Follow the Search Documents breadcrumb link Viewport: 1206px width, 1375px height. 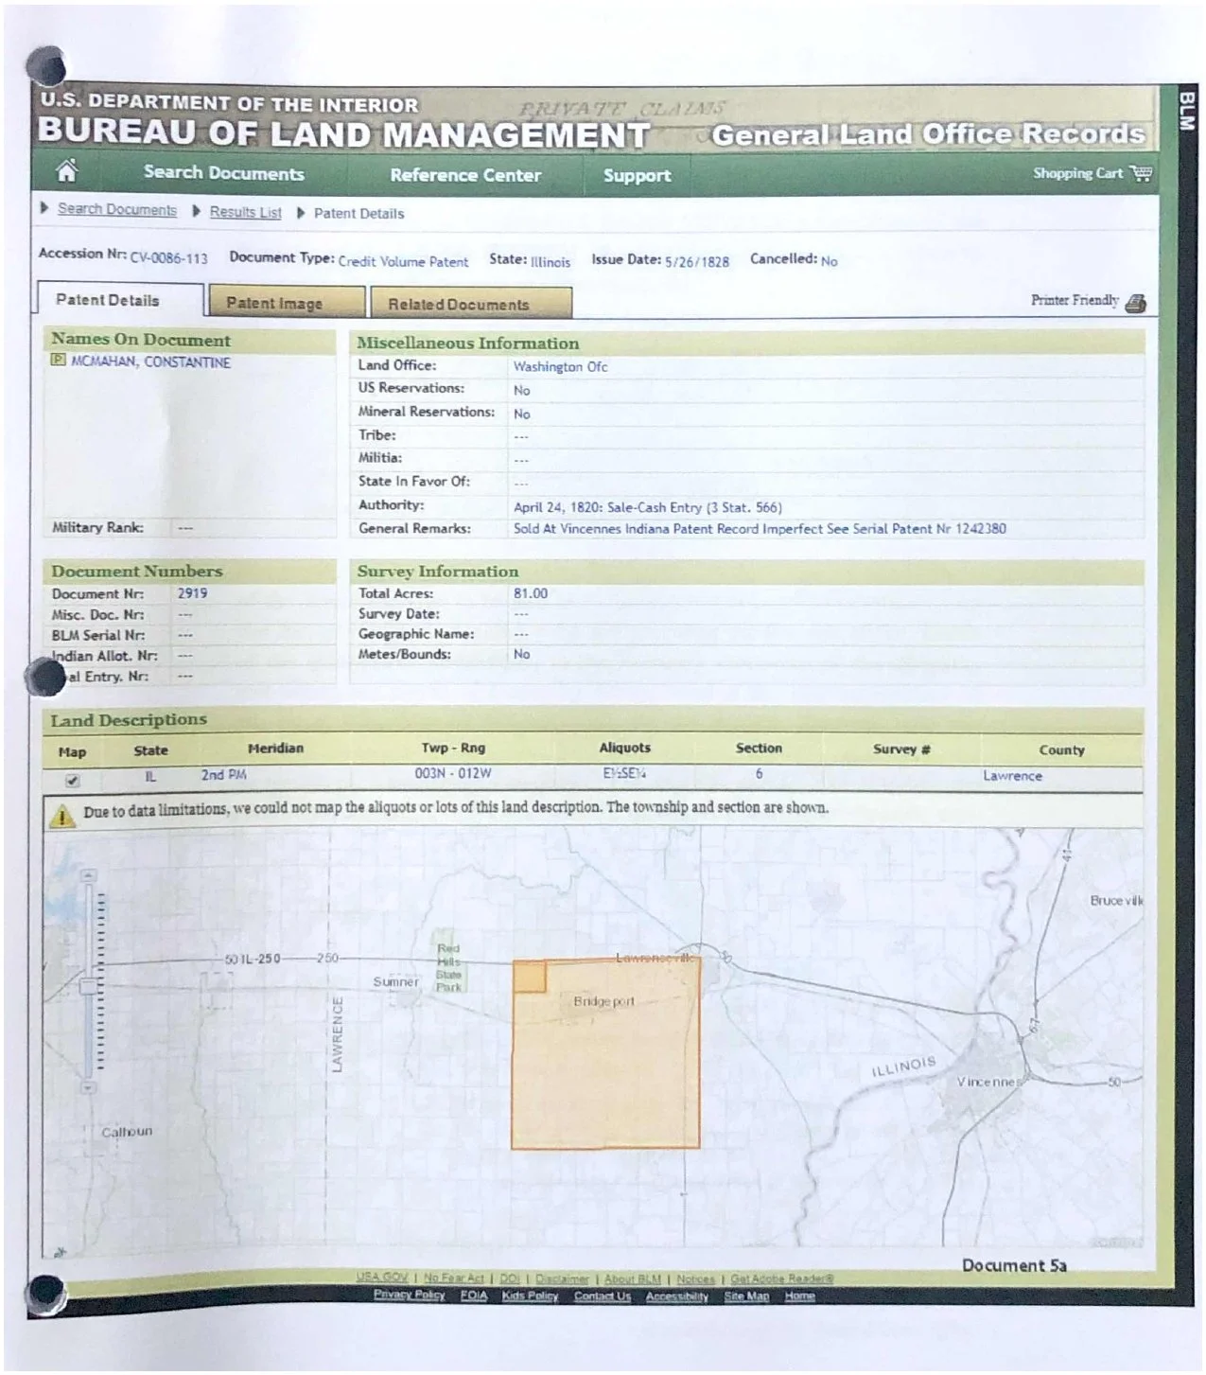pyautogui.click(x=117, y=209)
